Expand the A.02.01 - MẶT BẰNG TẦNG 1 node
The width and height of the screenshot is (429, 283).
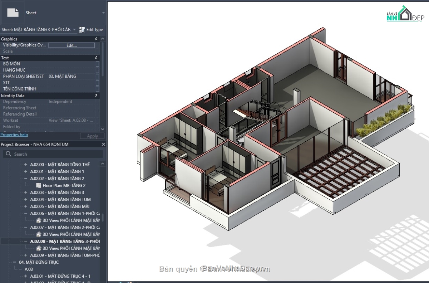(x=26, y=171)
